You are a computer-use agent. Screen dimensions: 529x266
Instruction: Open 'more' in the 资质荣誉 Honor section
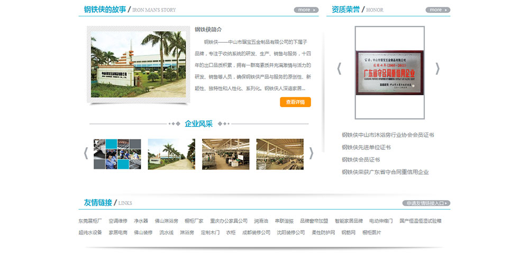click(437, 9)
